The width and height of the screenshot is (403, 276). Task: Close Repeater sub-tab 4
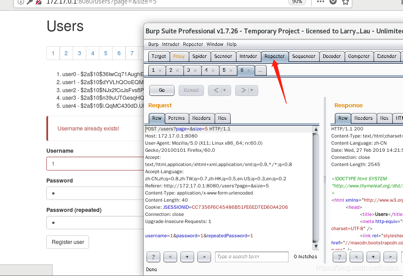213,70
